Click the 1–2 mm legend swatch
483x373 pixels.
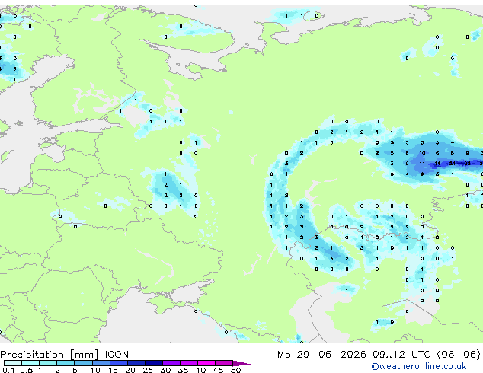tap(48, 363)
